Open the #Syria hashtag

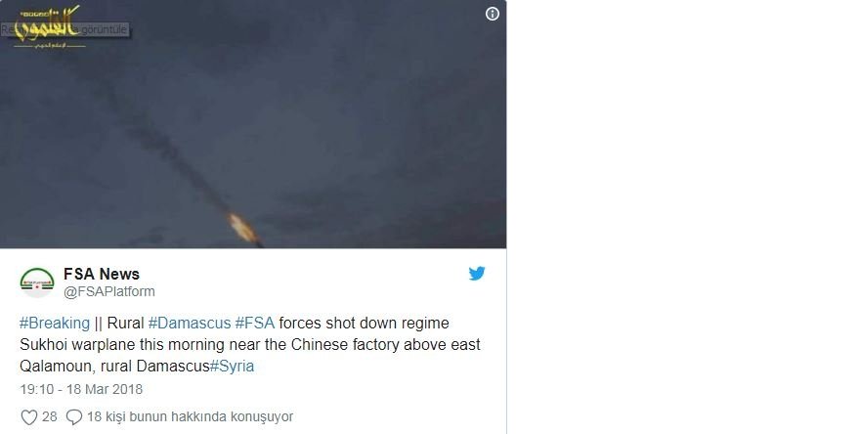232,366
